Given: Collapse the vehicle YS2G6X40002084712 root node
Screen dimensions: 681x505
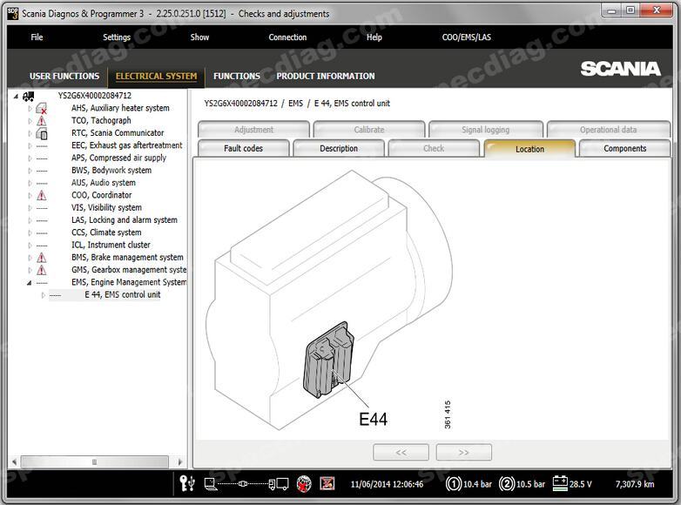Looking at the screenshot, I should point(16,96).
